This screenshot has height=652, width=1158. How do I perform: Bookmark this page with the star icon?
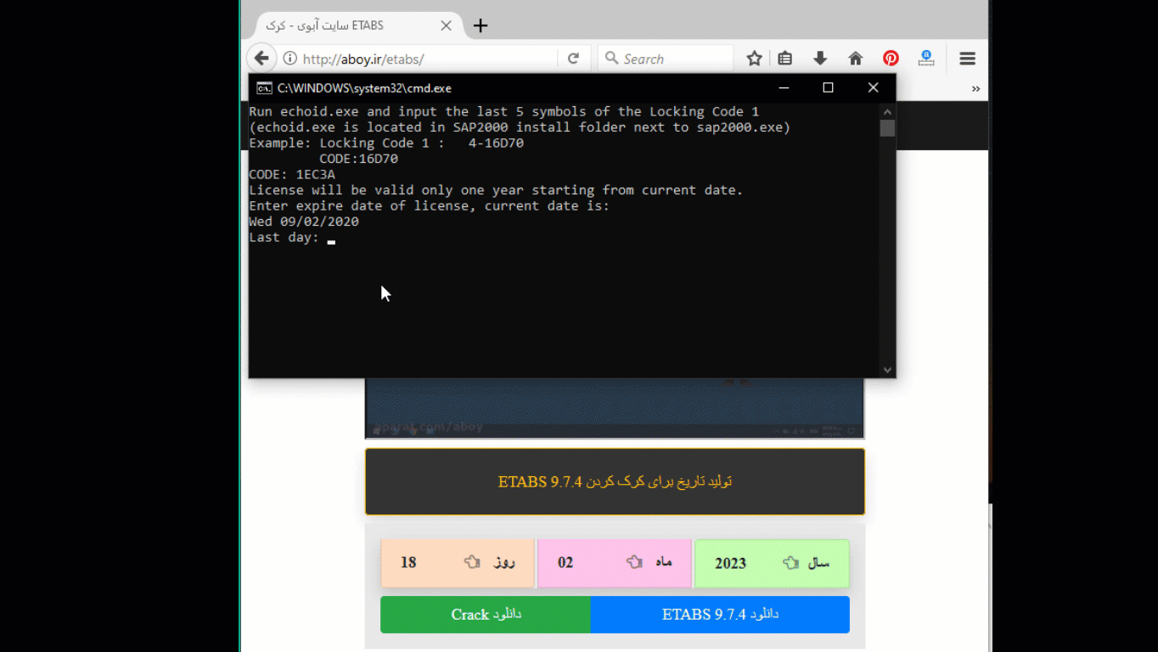point(754,59)
